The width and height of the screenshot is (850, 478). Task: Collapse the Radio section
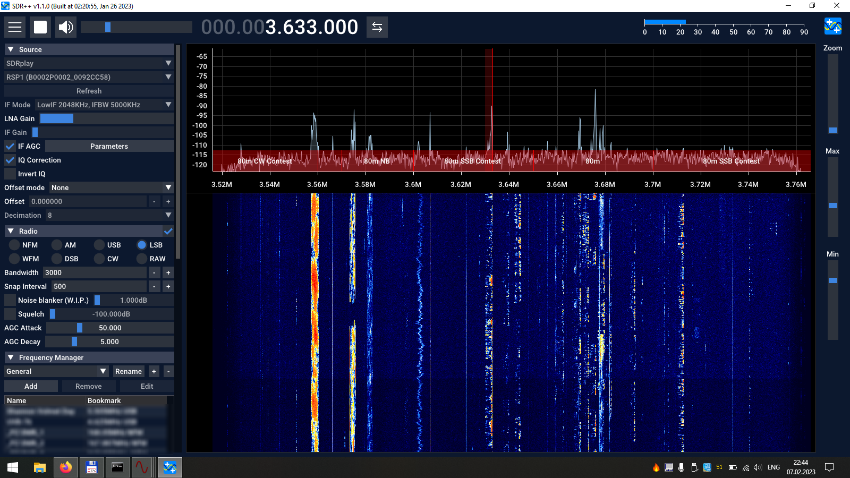[x=83, y=231]
